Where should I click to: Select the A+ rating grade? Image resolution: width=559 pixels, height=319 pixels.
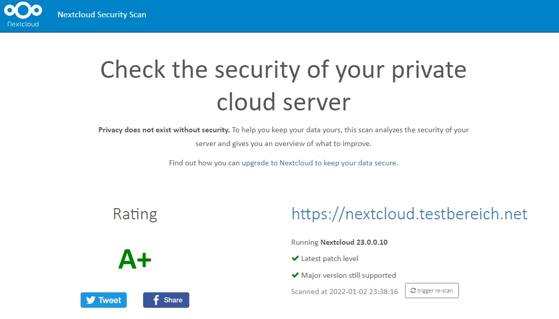coord(135,259)
